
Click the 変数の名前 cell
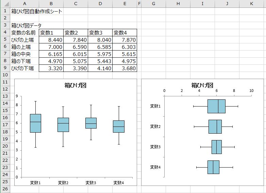click(24, 33)
